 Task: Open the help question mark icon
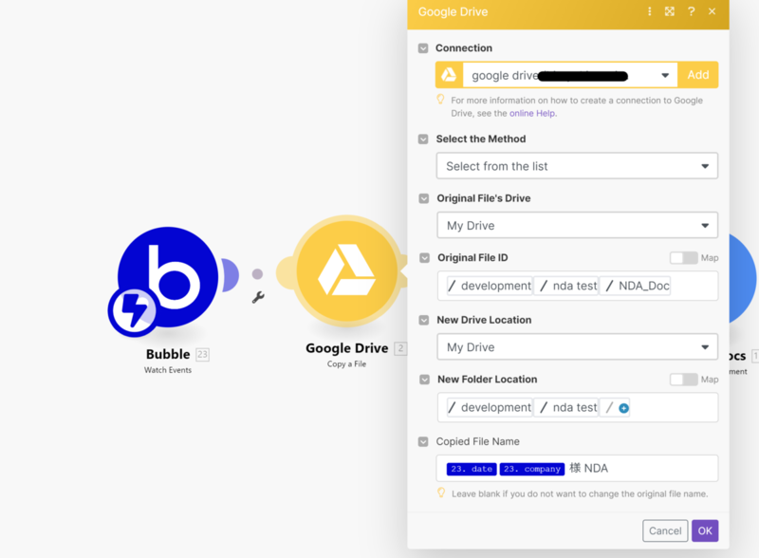click(x=692, y=11)
